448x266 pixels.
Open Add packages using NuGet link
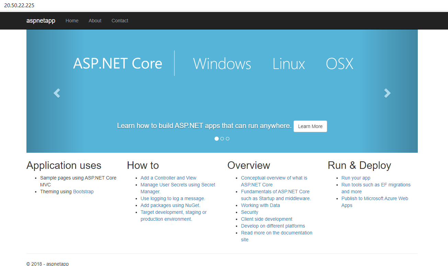click(x=171, y=205)
